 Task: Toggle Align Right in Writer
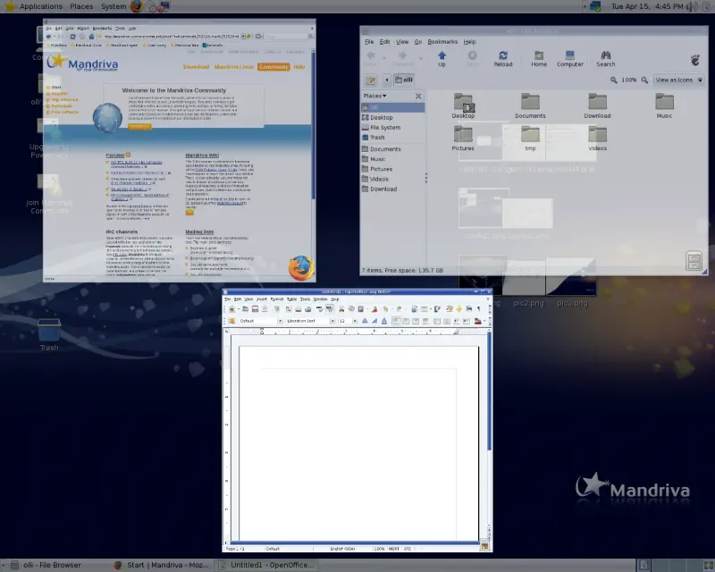click(416, 321)
